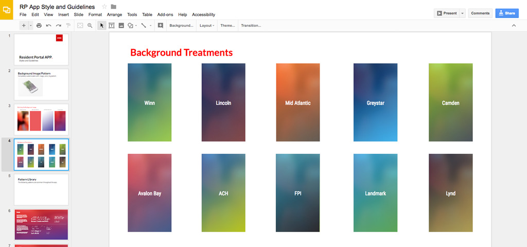527x247 pixels.
Task: Click the Redo arrow
Action: 59,26
